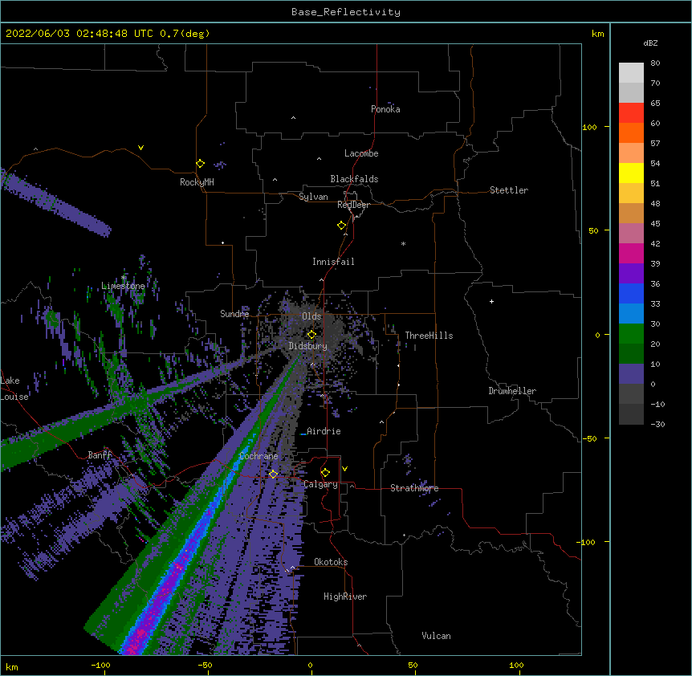
Task: Pick the 30-20 dBZ green legend swatch
Action: 631,334
